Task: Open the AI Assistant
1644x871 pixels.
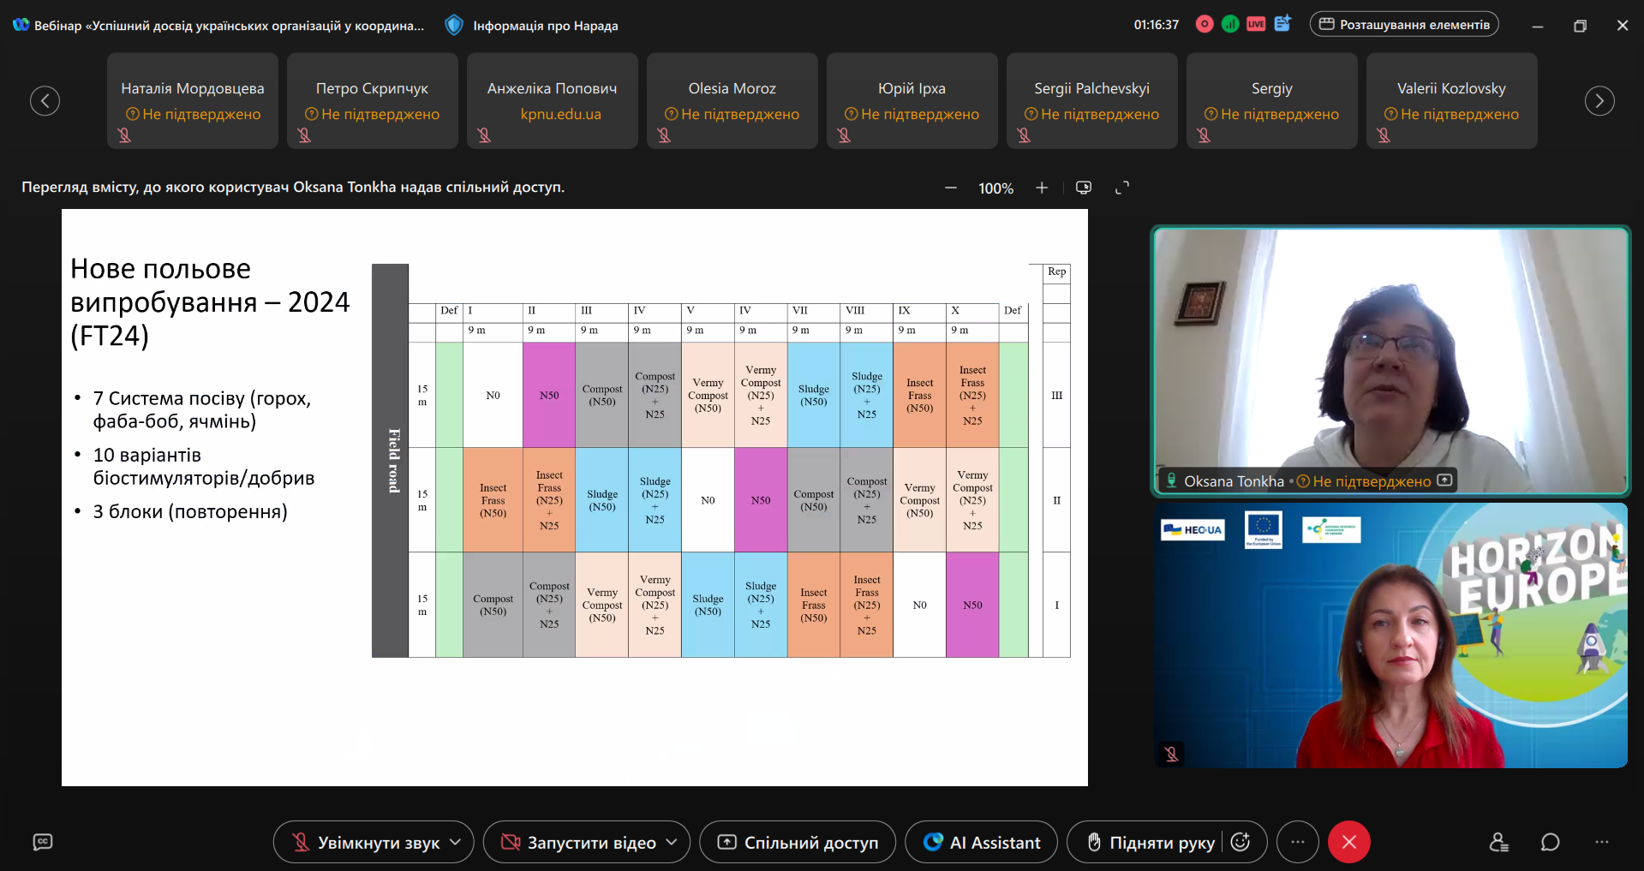Action: (982, 843)
